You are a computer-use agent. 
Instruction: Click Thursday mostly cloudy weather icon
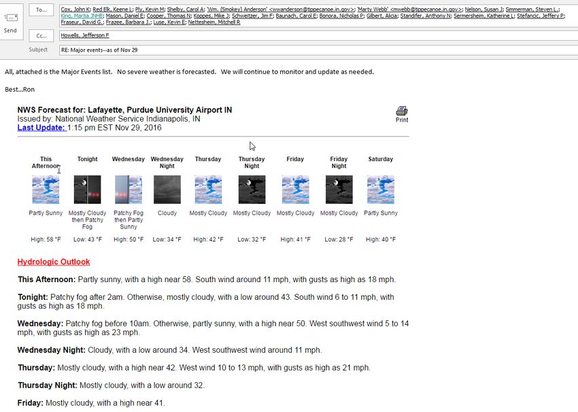pyautogui.click(x=208, y=190)
